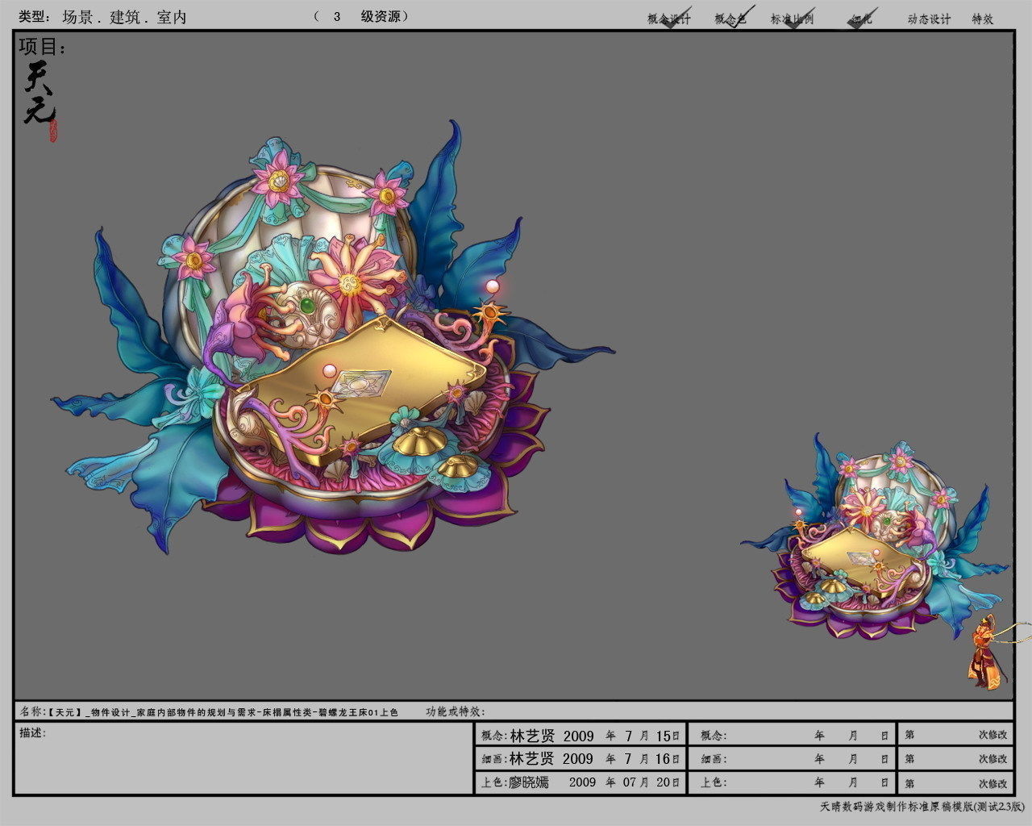Click the green gem on the large bed's headboard
Viewport: 1032px width, 826px height.
pyautogui.click(x=306, y=306)
